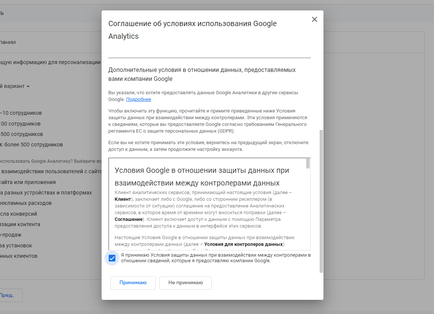This screenshot has height=314, width=434.
Task: Toggle the "контента" option
Action: point(21,224)
